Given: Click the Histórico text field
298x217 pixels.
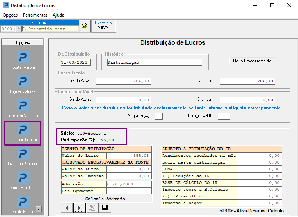Looking at the screenshot, I should tap(154, 62).
